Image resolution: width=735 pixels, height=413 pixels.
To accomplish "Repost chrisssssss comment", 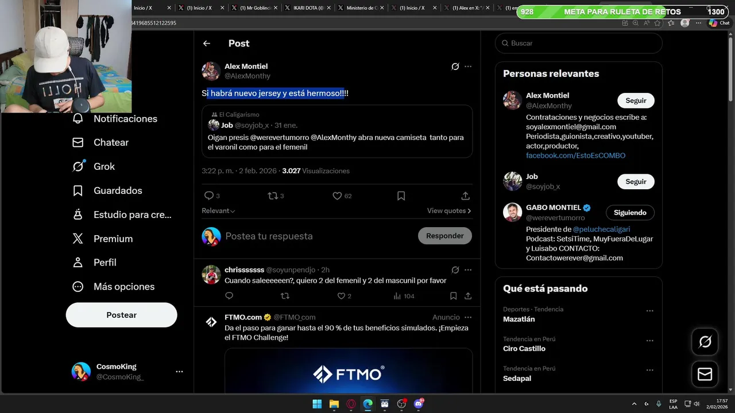I will point(285,296).
